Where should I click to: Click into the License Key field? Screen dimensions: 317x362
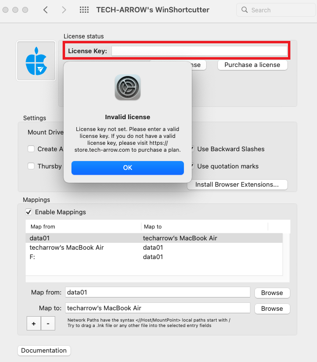[199, 51]
